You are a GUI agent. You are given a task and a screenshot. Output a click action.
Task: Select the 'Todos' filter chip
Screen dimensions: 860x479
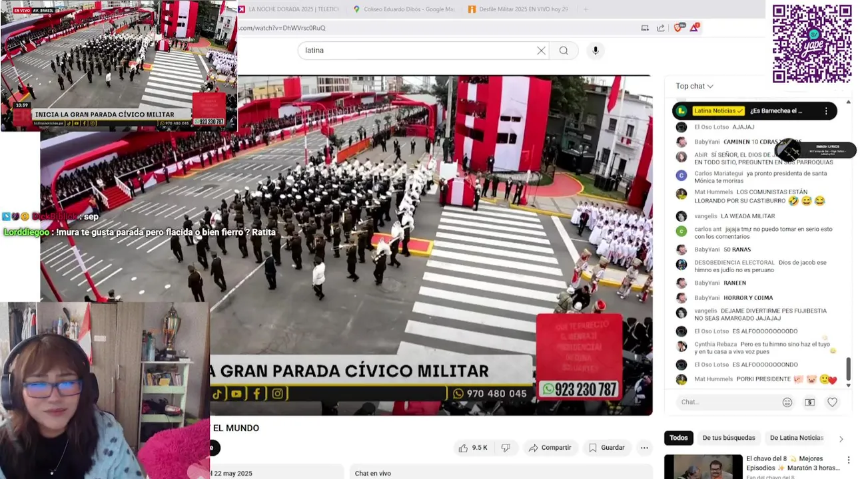point(679,438)
